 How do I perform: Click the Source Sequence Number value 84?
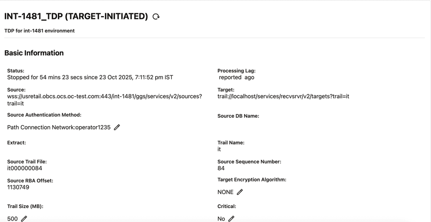point(221,168)
